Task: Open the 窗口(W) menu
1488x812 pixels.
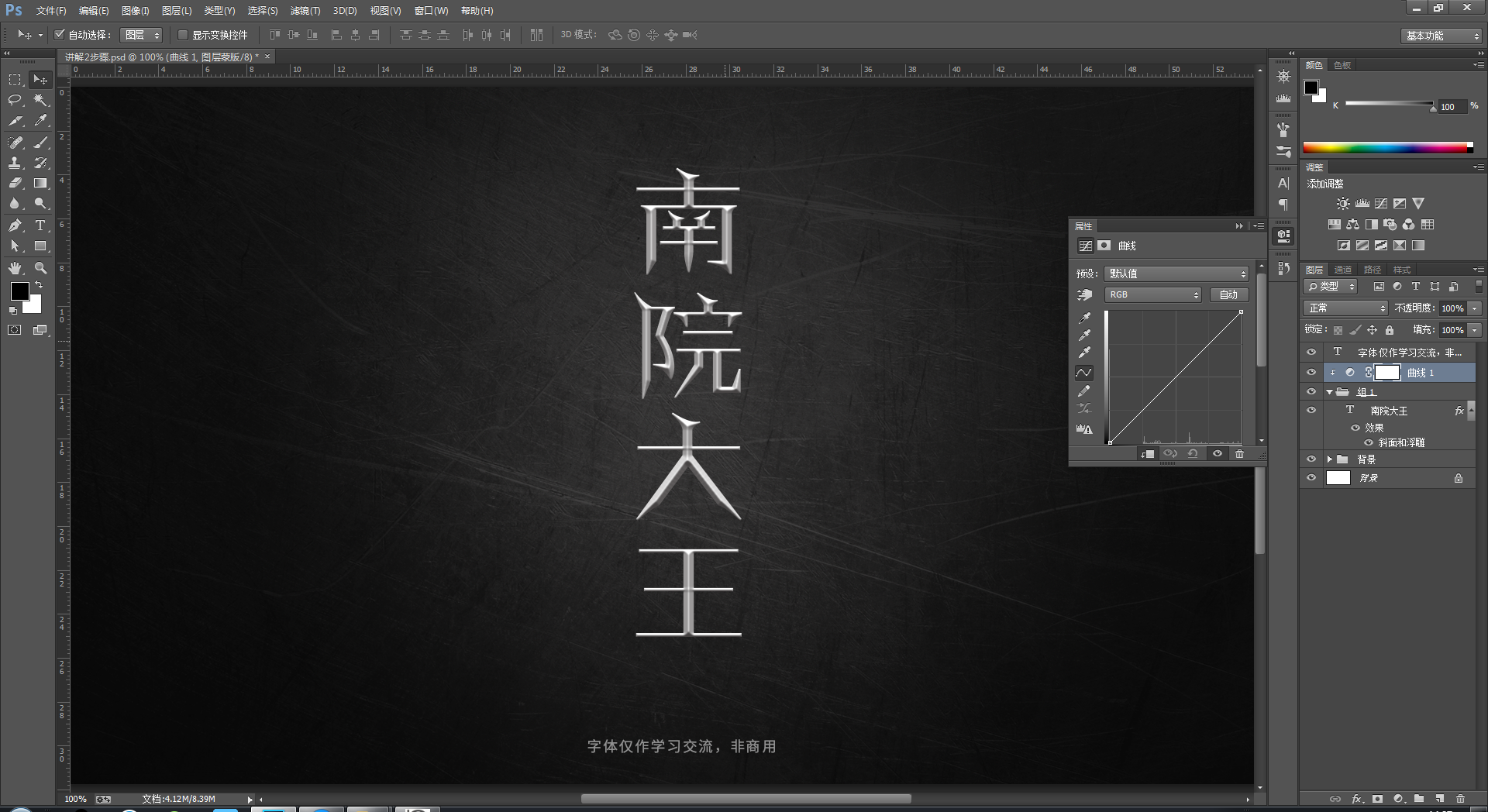Action: [x=431, y=11]
